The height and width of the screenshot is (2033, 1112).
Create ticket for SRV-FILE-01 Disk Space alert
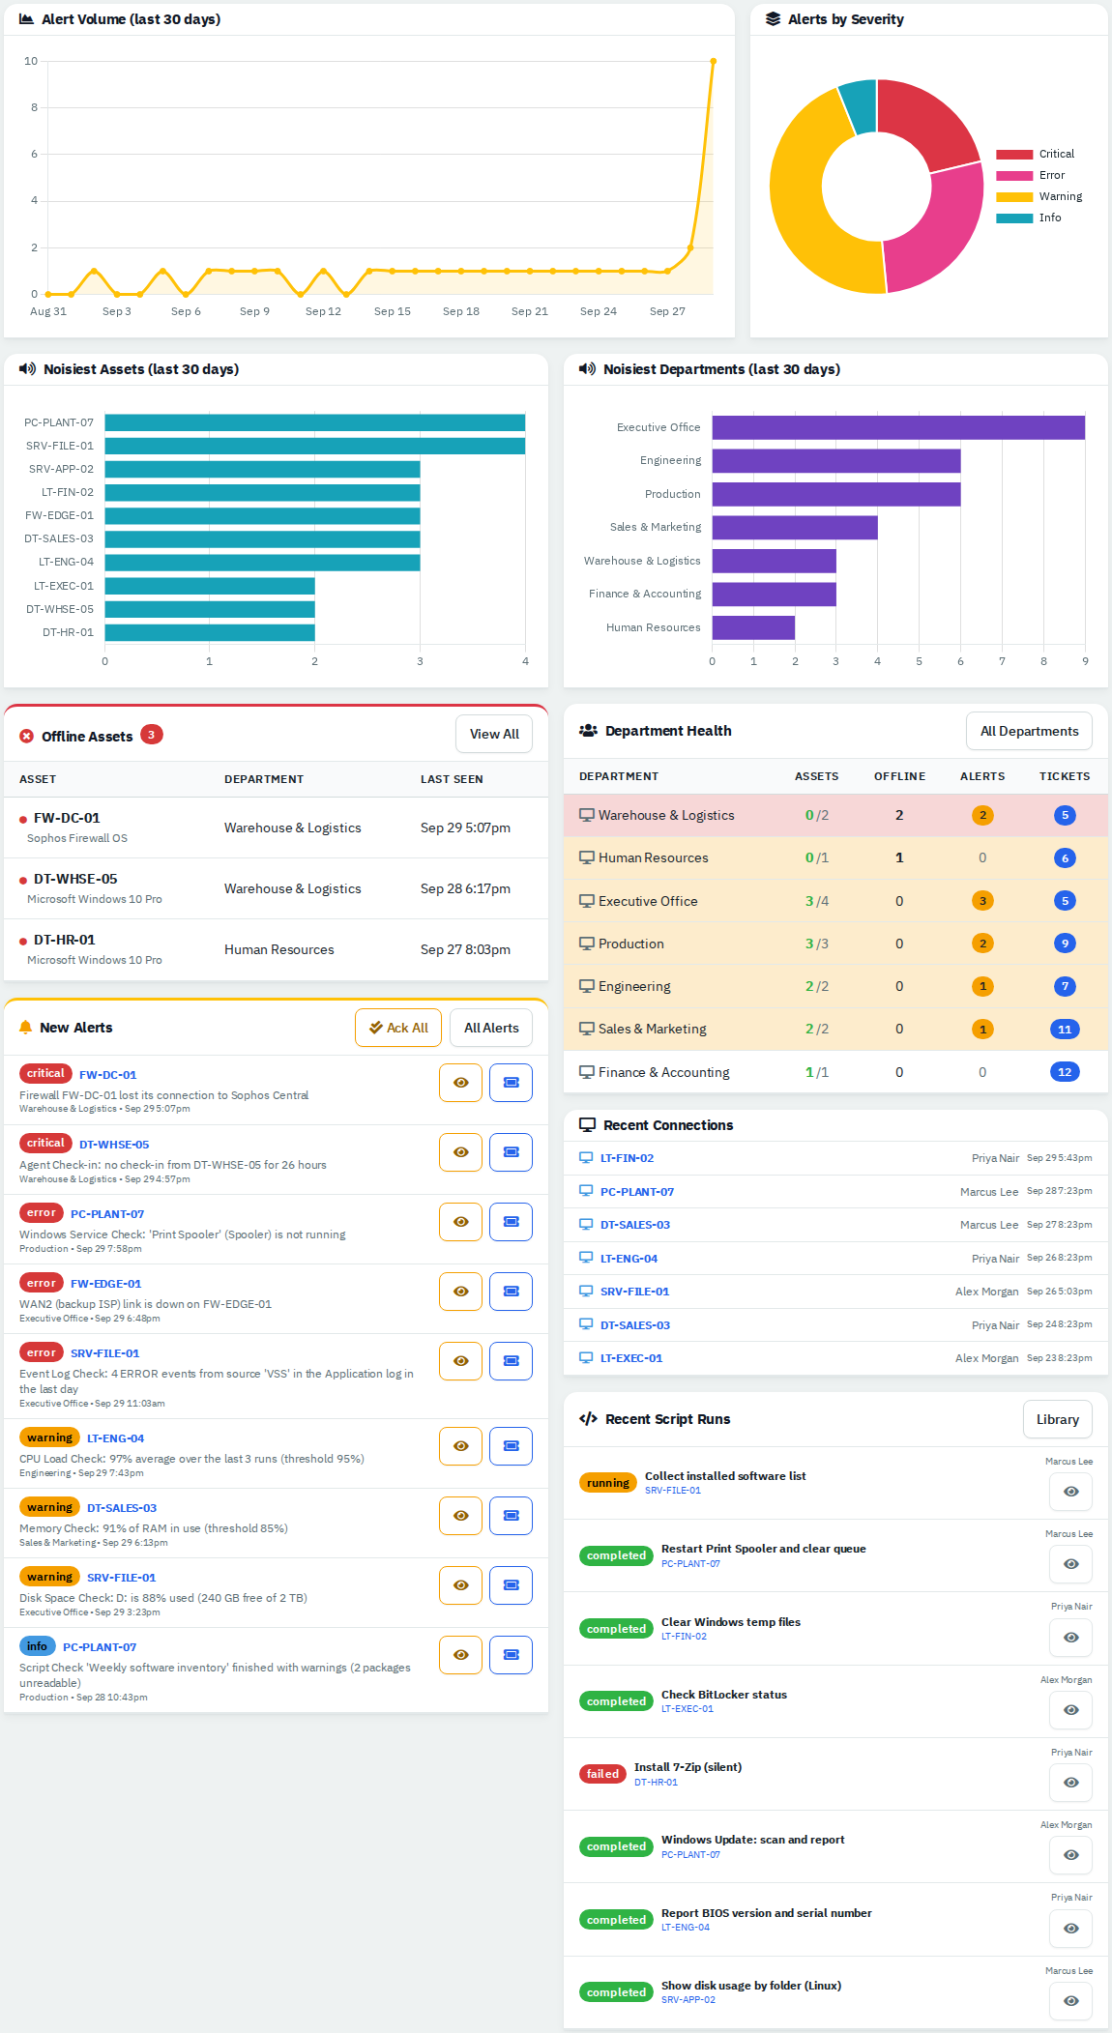511,1585
